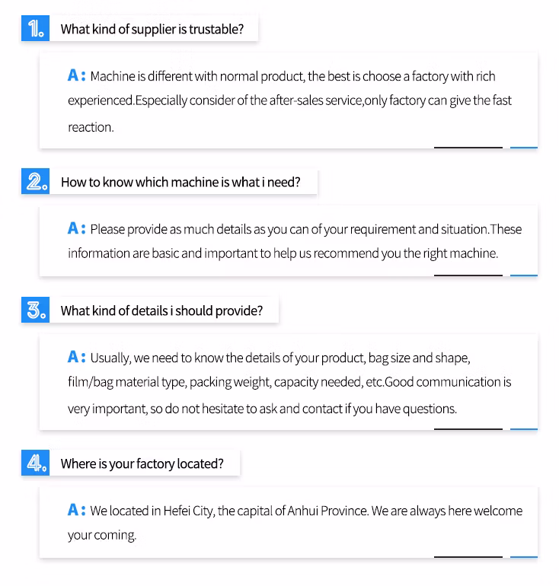The image size is (559, 586).
Task: Click the answer mentioning film/bag material type
Action: pyautogui.click(x=289, y=382)
